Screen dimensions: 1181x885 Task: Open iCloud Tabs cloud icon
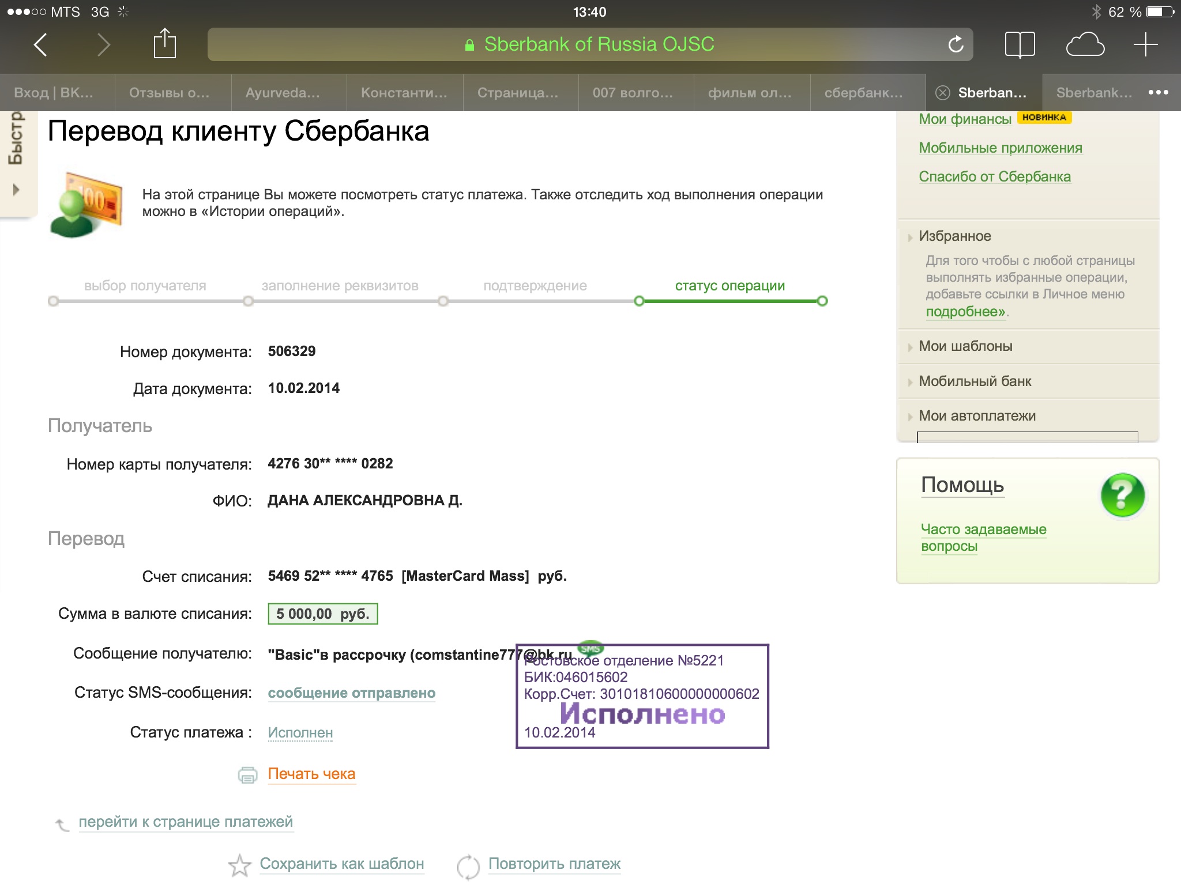(1085, 44)
